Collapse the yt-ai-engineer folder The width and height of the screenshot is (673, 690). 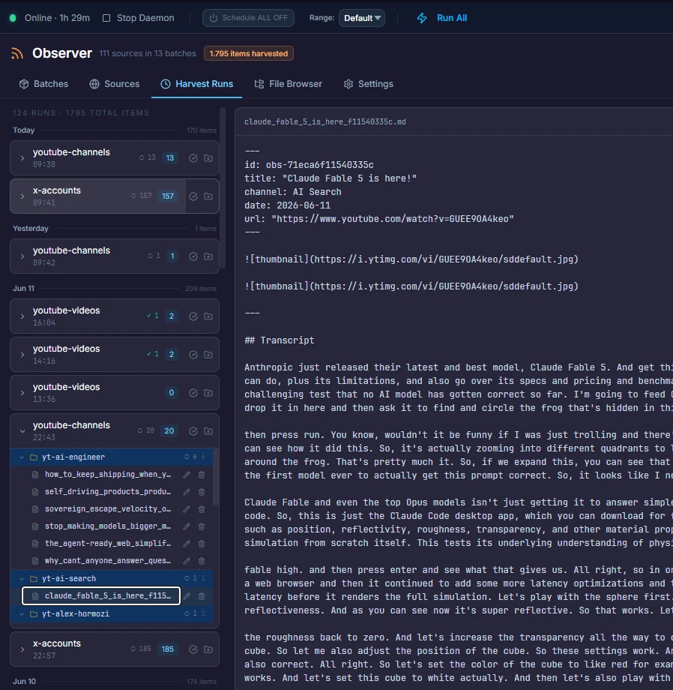pos(22,457)
